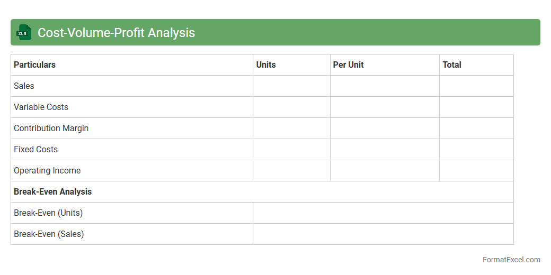551x275 pixels.
Task: Click the Break-Even (Sales) value cell
Action: (x=383, y=234)
